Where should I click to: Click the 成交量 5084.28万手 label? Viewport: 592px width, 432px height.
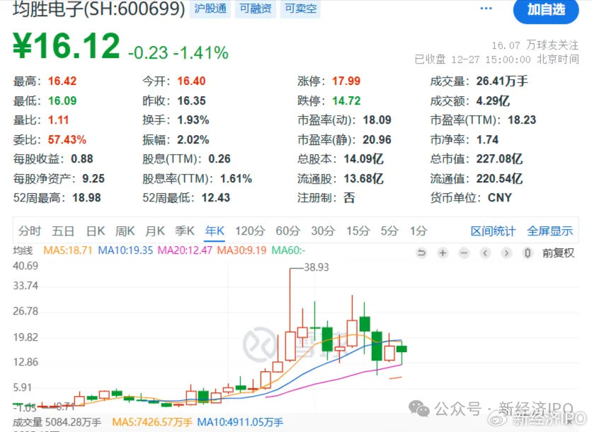pyautogui.click(x=57, y=422)
